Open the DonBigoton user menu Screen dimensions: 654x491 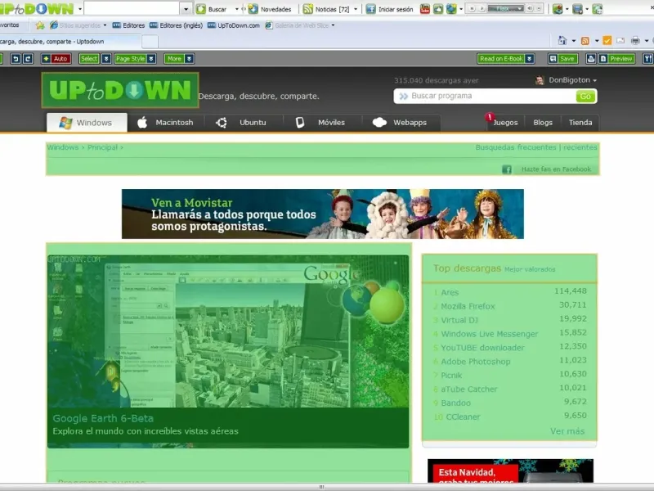point(566,80)
